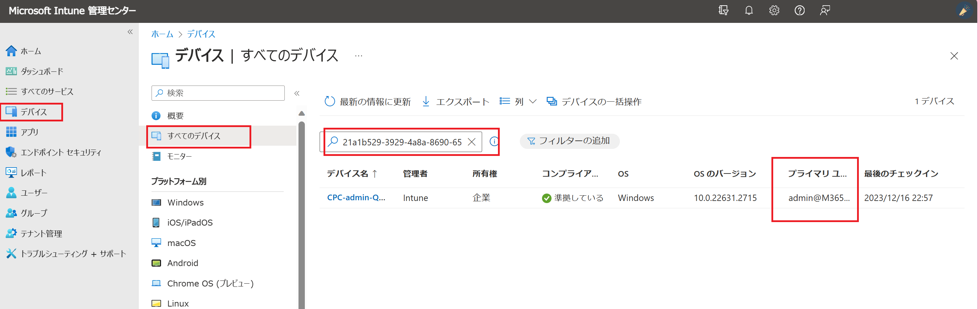Open グループ in left sidebar
The width and height of the screenshot is (979, 309).
pyautogui.click(x=26, y=213)
